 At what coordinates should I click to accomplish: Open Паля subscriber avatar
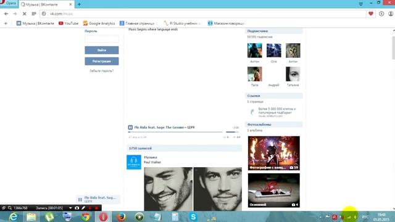(255, 74)
